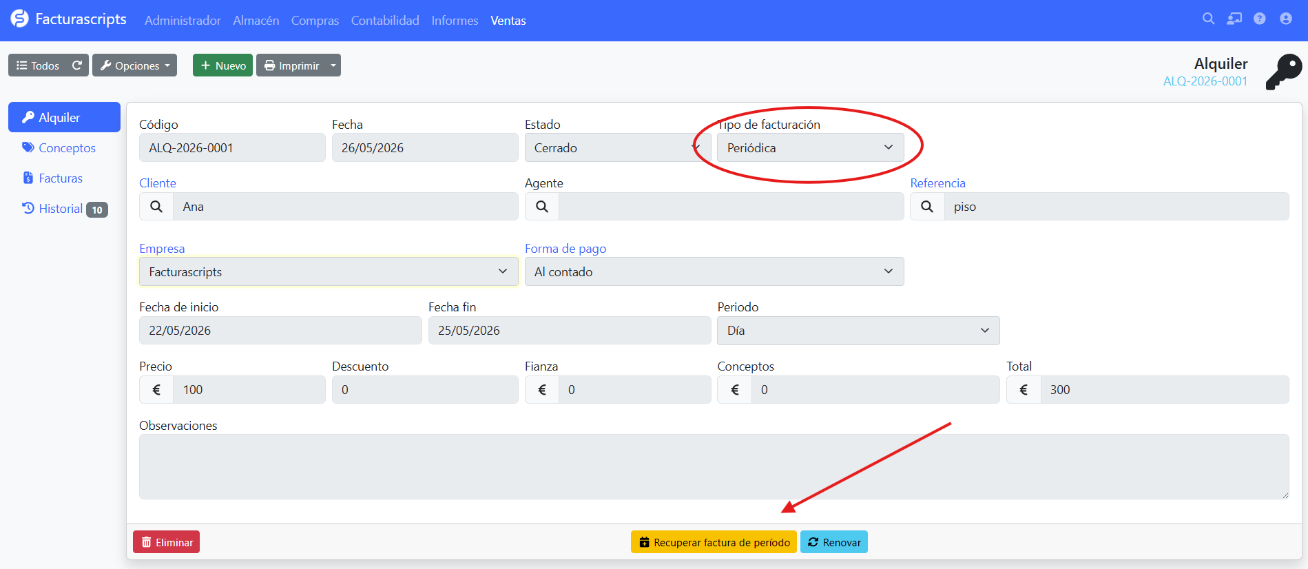Click the Fecha fin field
Screen dimensions: 1308x569
[x=570, y=331]
